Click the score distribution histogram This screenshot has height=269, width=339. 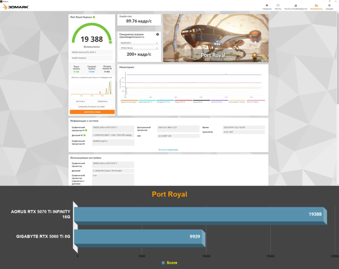(91, 88)
